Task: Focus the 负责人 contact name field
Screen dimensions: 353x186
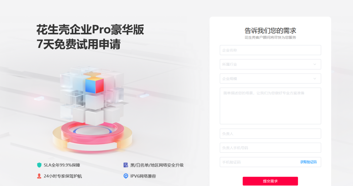Action: pos(270,134)
